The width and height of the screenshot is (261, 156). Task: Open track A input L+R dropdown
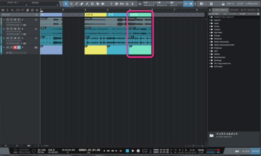(x=14, y=25)
